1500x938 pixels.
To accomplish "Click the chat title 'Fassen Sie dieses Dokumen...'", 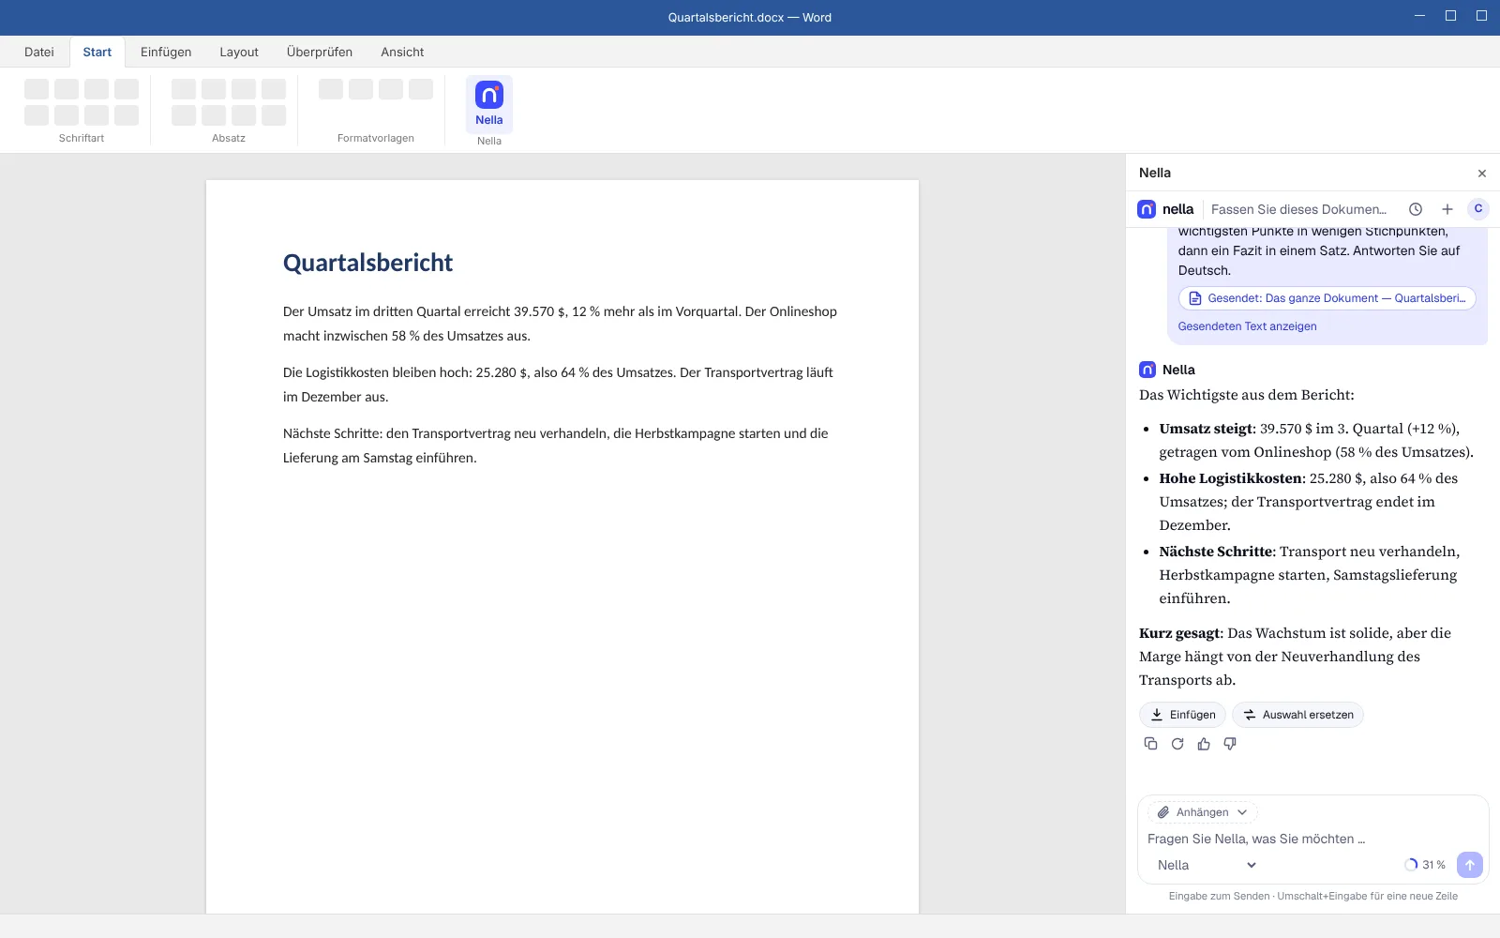I will (1298, 209).
